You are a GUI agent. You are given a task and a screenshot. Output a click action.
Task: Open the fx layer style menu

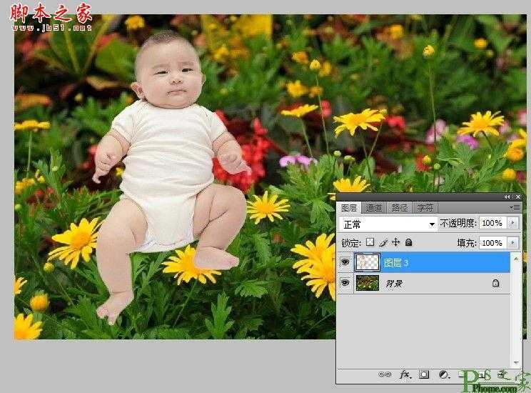click(405, 374)
